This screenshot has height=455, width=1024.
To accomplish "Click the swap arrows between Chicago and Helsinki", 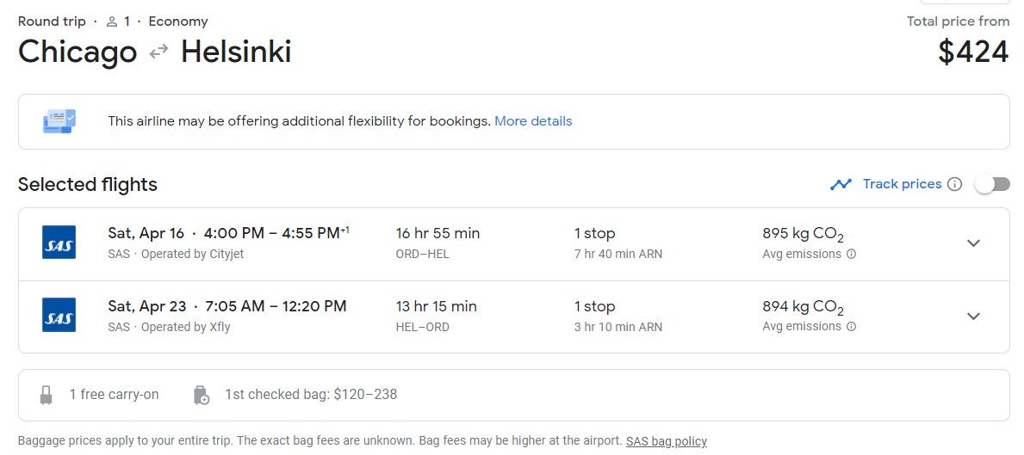I will 158,52.
